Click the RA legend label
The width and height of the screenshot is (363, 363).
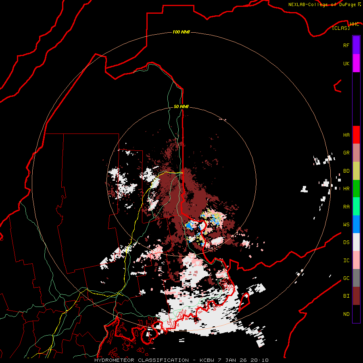[346, 207]
